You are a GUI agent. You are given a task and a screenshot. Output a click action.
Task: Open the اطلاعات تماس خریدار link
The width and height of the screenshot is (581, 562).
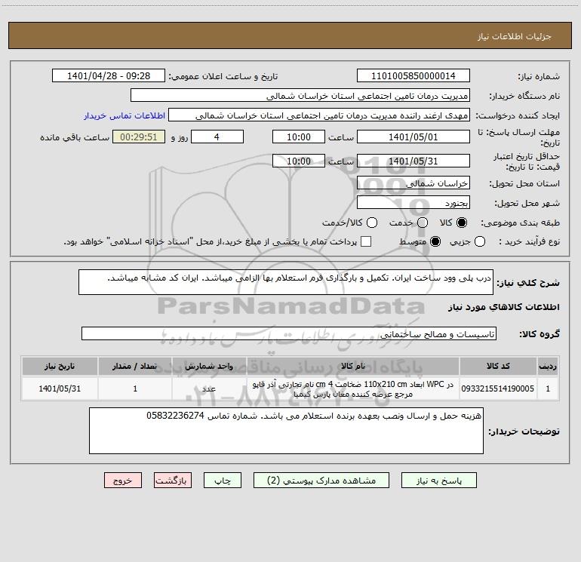pyautogui.click(x=124, y=115)
